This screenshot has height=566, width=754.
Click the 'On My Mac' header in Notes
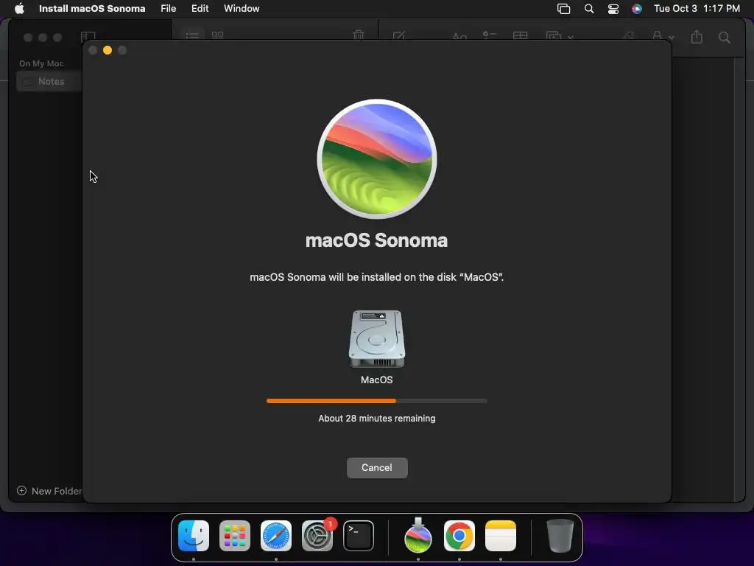pos(41,63)
